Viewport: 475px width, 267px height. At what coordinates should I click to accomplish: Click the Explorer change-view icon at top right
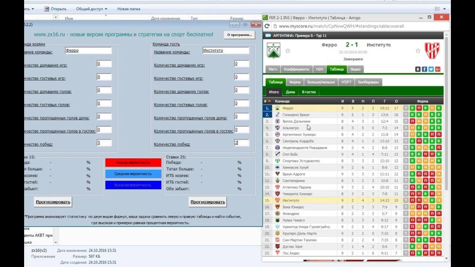coord(437,9)
